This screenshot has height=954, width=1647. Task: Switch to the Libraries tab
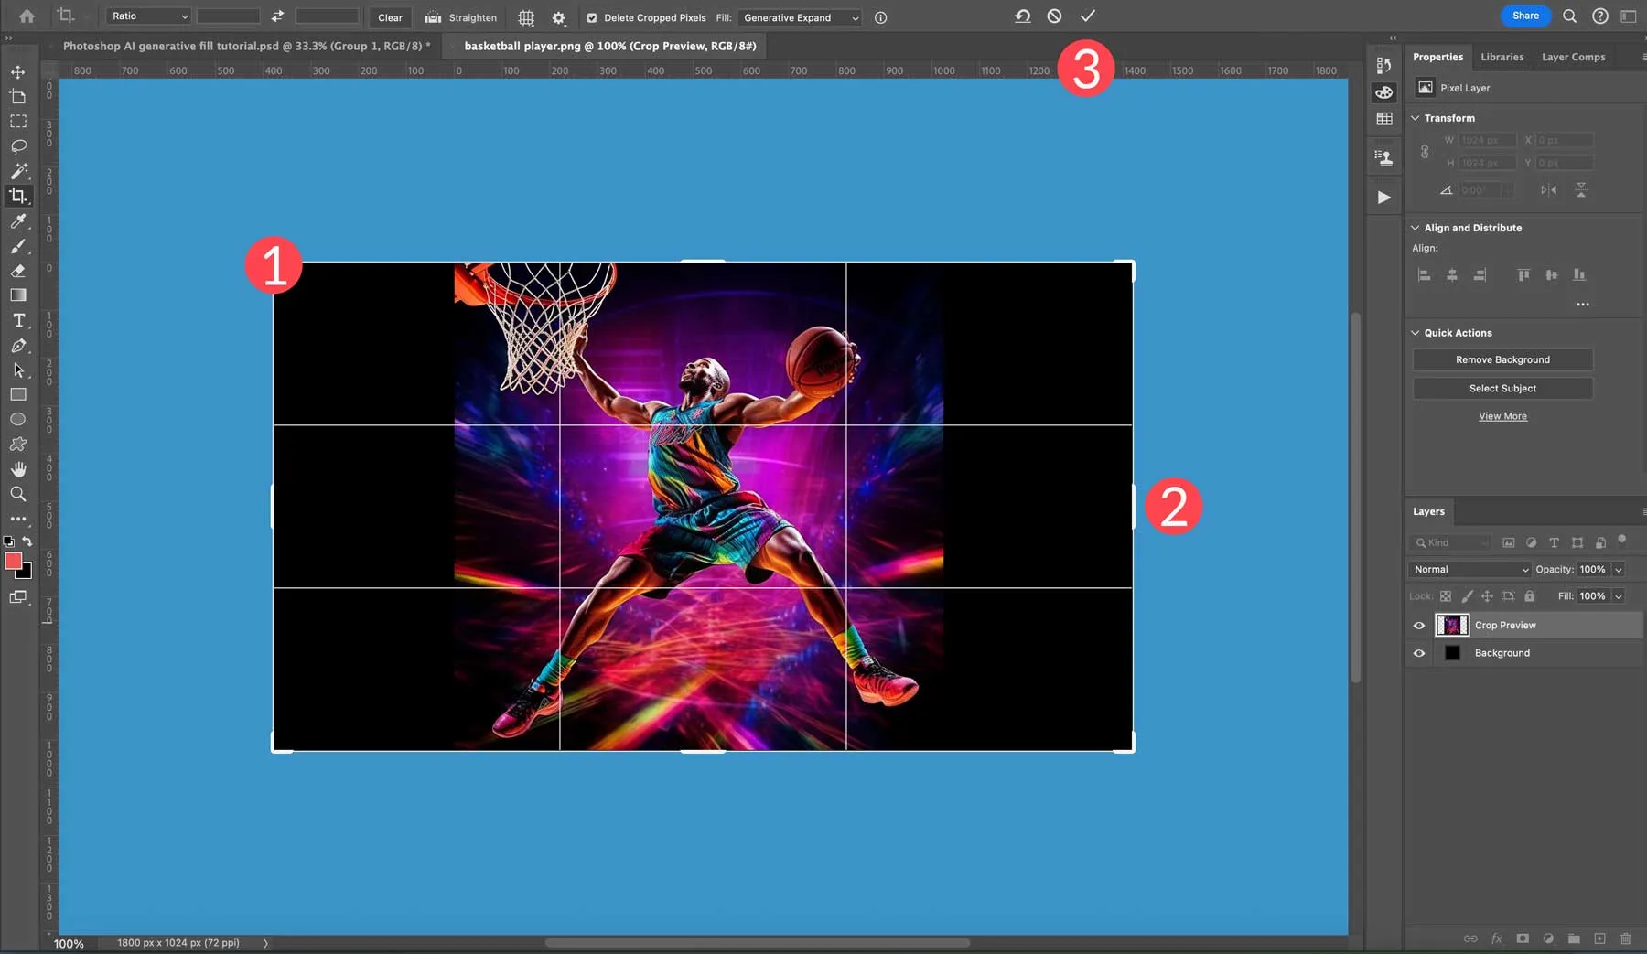tap(1501, 57)
